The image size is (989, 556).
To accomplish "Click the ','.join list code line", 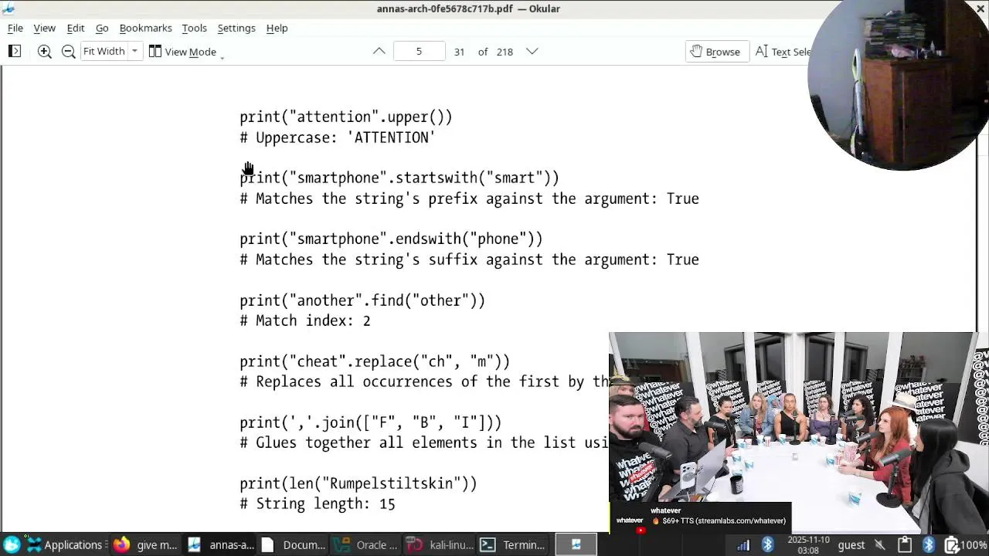I will pyautogui.click(x=370, y=422).
